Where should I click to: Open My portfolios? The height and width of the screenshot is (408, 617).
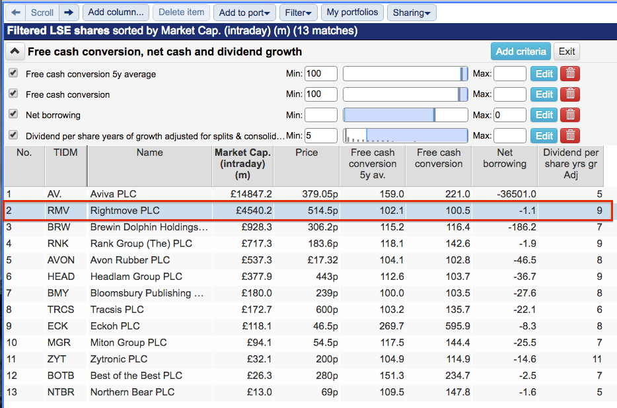(x=352, y=13)
